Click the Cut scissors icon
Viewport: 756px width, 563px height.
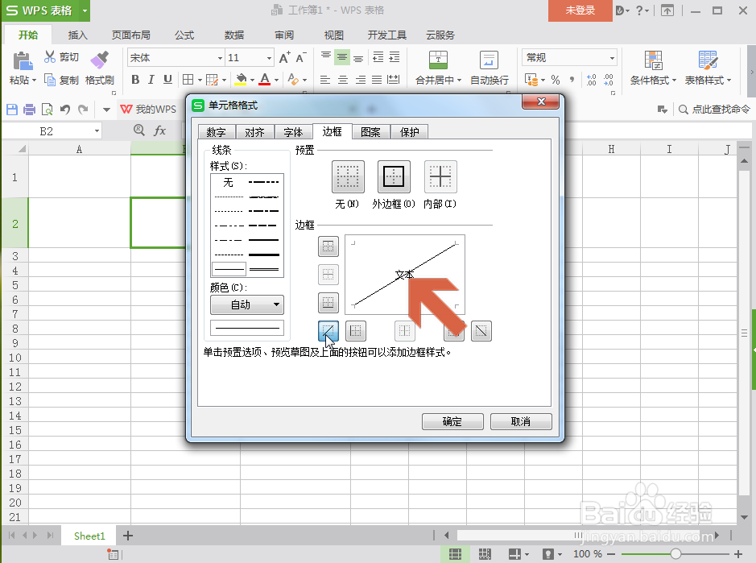(50, 57)
